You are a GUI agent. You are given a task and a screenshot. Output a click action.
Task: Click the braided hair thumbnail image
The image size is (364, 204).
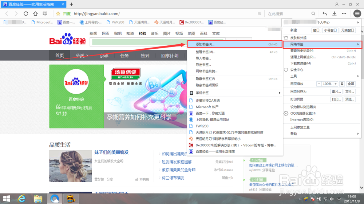pyautogui.click(x=71, y=166)
